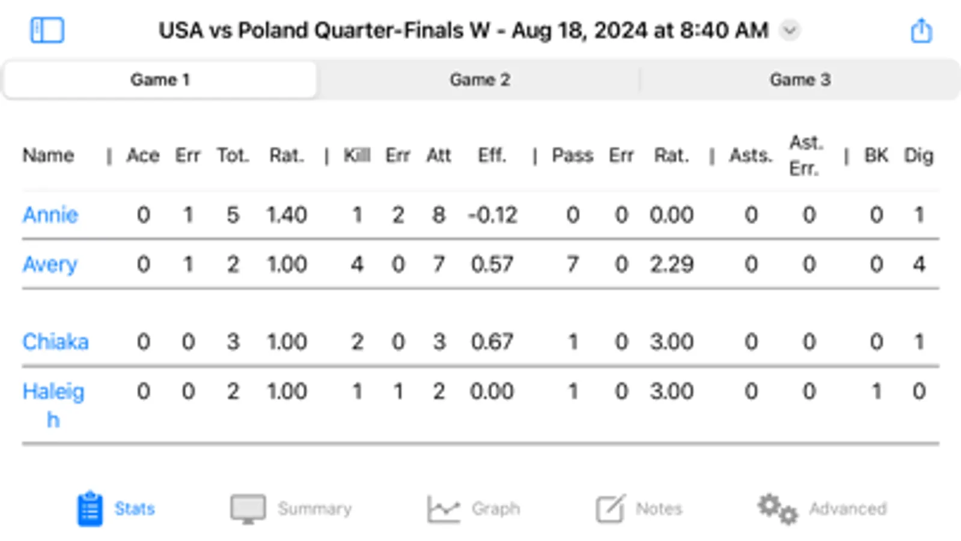The image size is (961, 541).
Task: Open player Avery's details
Action: (50, 264)
